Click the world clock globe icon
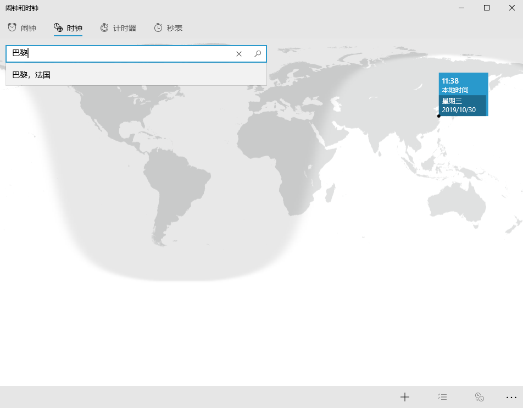Viewport: 523px width, 408px height. click(58, 27)
